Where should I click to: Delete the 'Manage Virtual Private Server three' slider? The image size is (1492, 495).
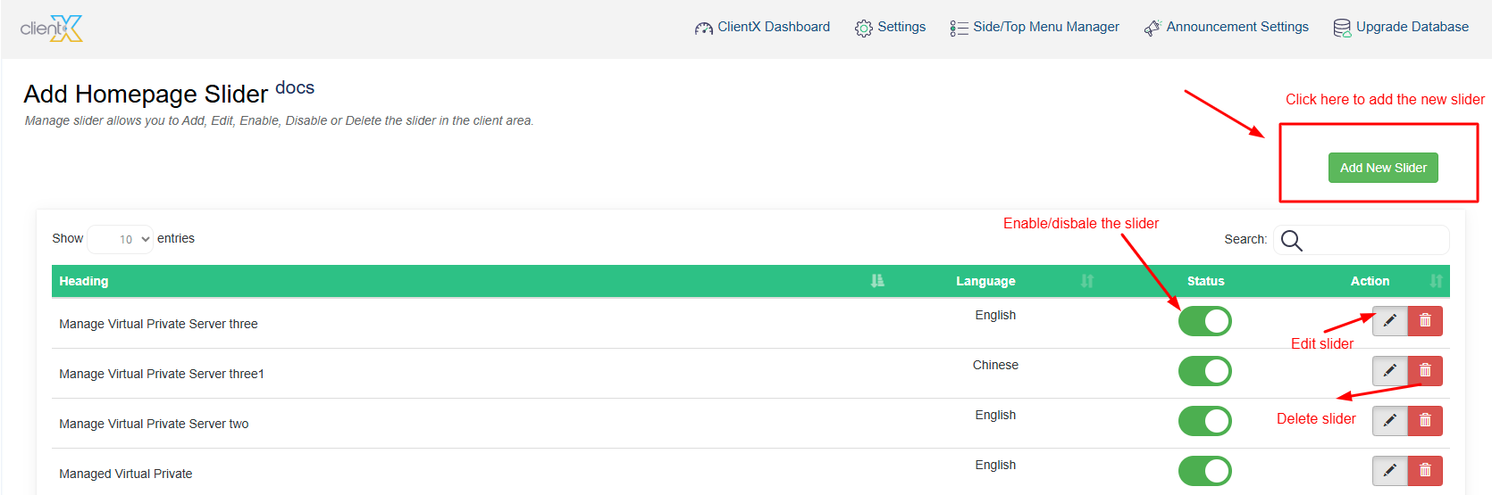tap(1425, 321)
